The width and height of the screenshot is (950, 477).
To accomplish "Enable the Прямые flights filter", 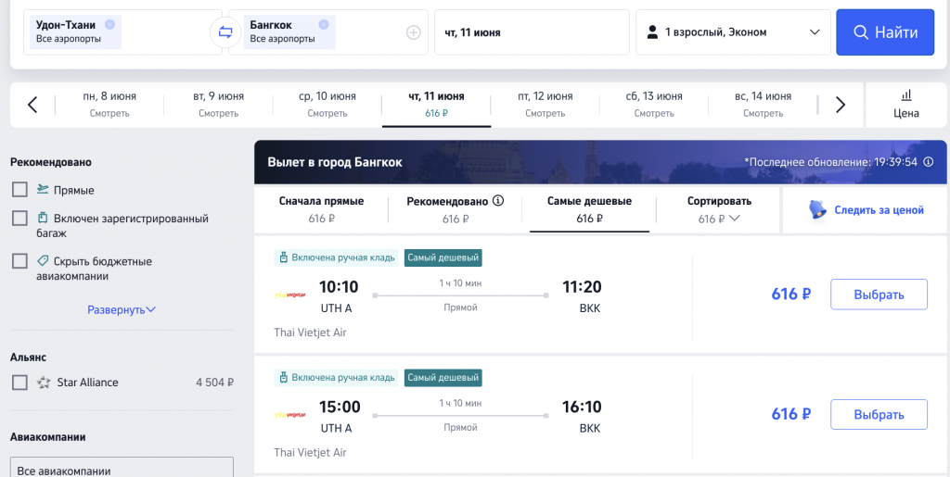I will point(19,190).
